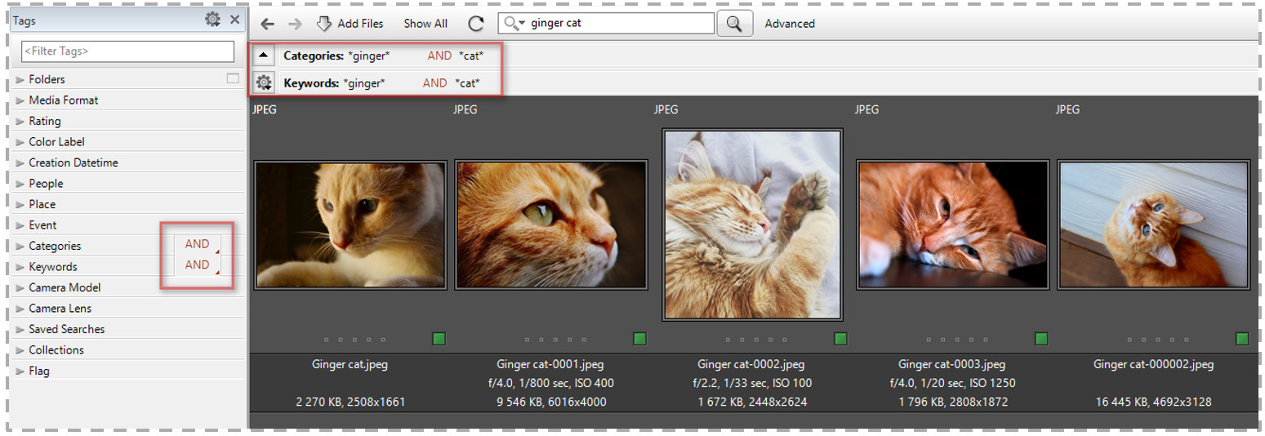The image size is (1265, 436).
Task: Click the Filter Tags input field
Action: (x=127, y=51)
